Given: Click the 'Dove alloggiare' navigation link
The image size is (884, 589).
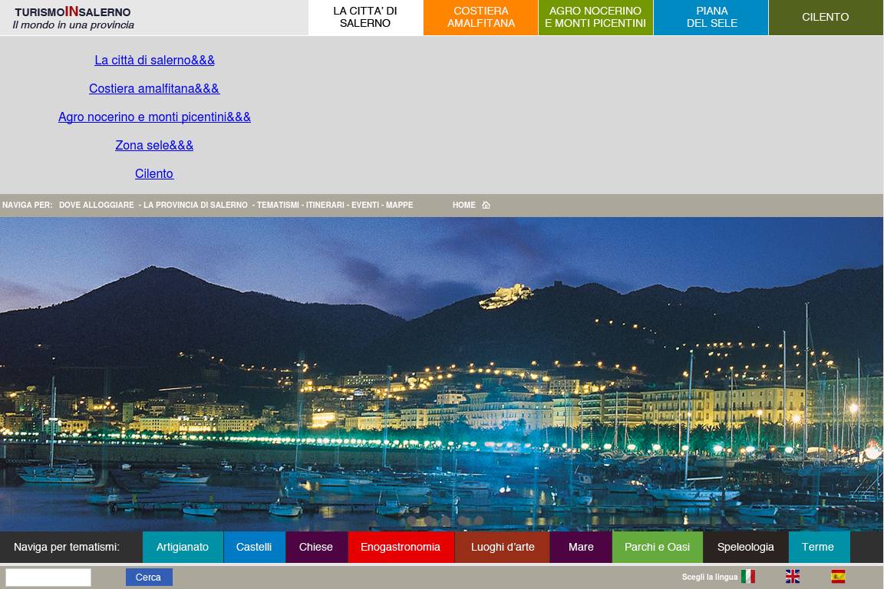Looking at the screenshot, I should 97,205.
